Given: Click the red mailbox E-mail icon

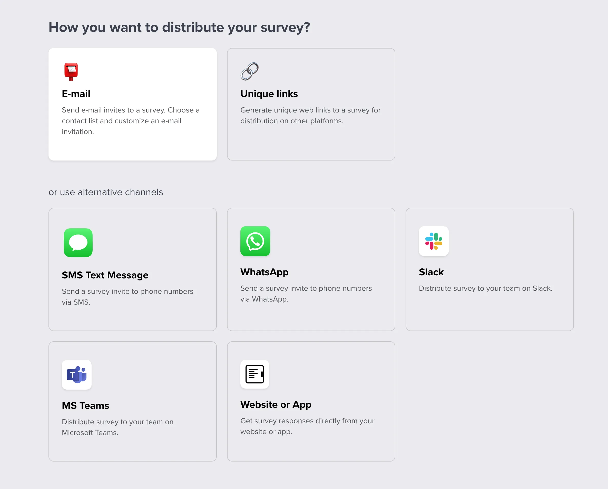Looking at the screenshot, I should point(71,71).
